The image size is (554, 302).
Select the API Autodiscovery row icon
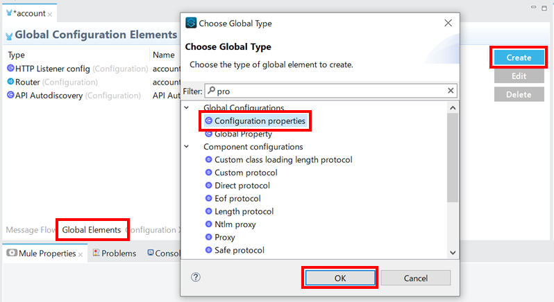click(x=10, y=95)
